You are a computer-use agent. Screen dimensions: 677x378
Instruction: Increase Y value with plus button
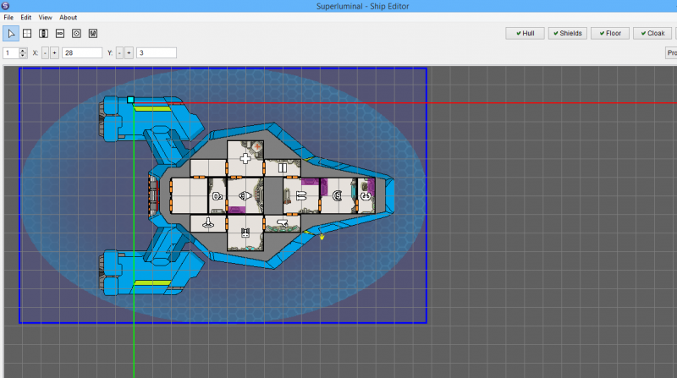click(x=129, y=53)
